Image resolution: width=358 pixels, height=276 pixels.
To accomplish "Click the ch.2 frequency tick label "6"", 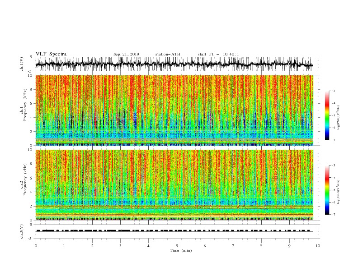I will [x=31, y=178].
